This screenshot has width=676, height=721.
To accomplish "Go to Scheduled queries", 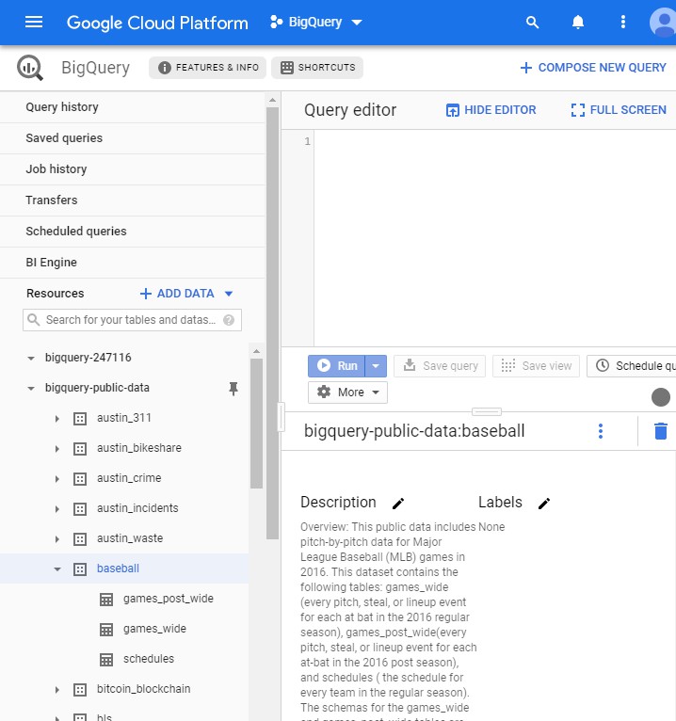I will pos(76,232).
